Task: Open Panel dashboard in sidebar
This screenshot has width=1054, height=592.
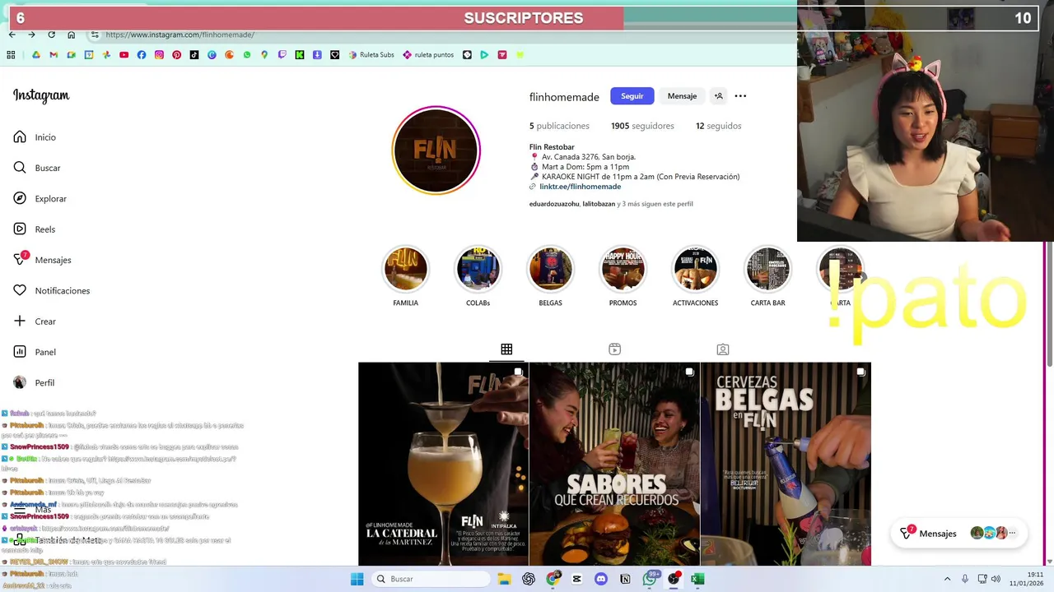Action: [35, 352]
